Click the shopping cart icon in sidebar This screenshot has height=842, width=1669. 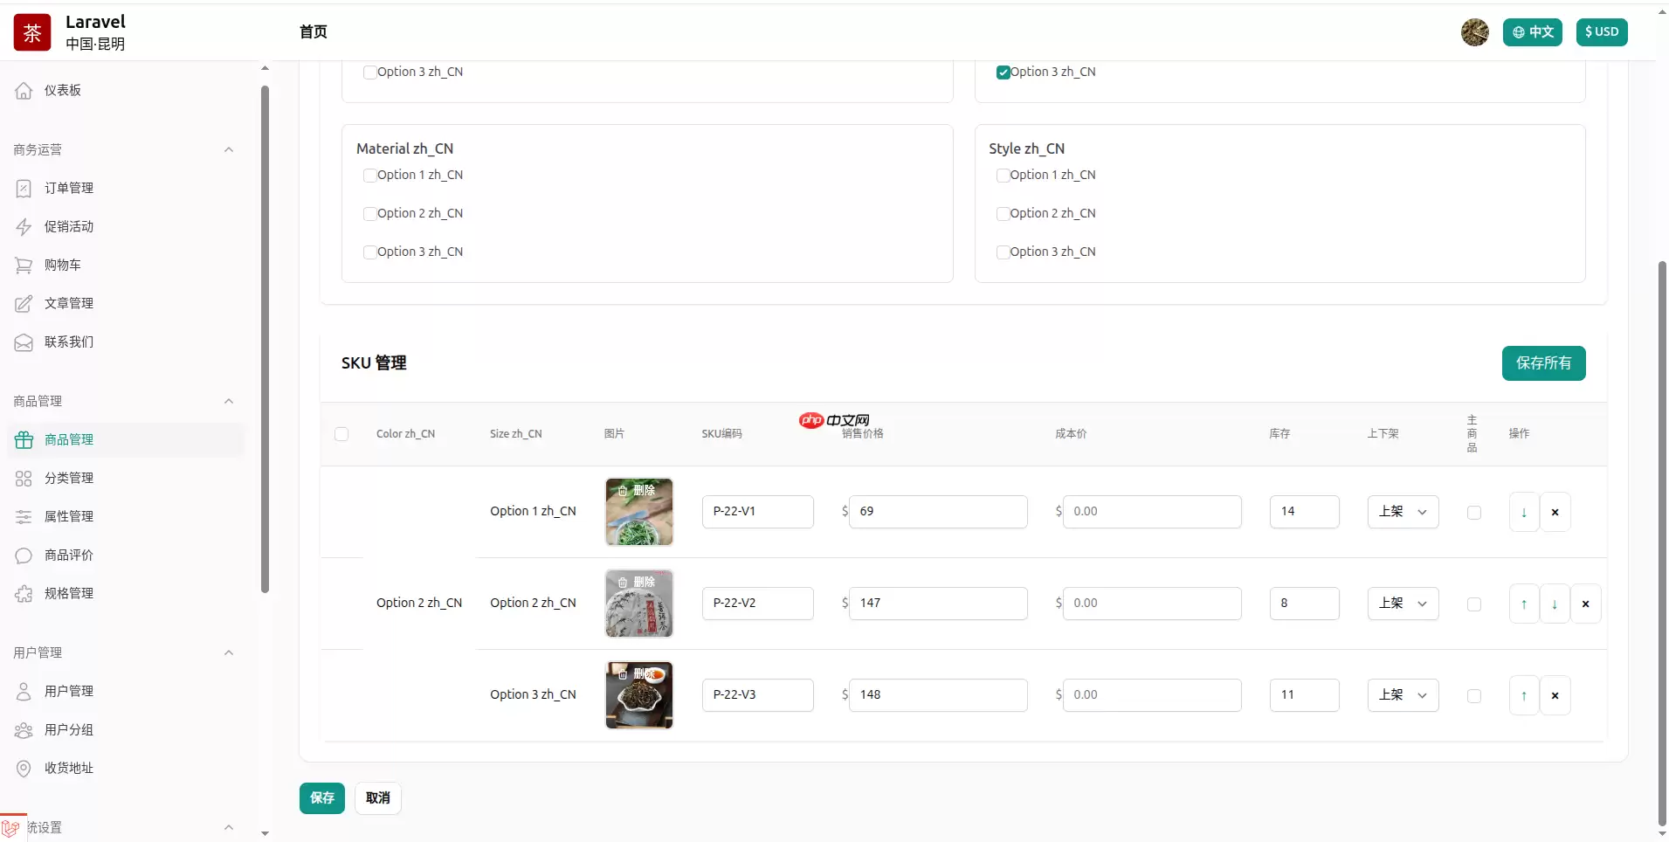pos(24,266)
